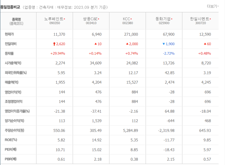Click the 주당순이익 value -2,319.98
225x165 pixels.
pos(166,131)
